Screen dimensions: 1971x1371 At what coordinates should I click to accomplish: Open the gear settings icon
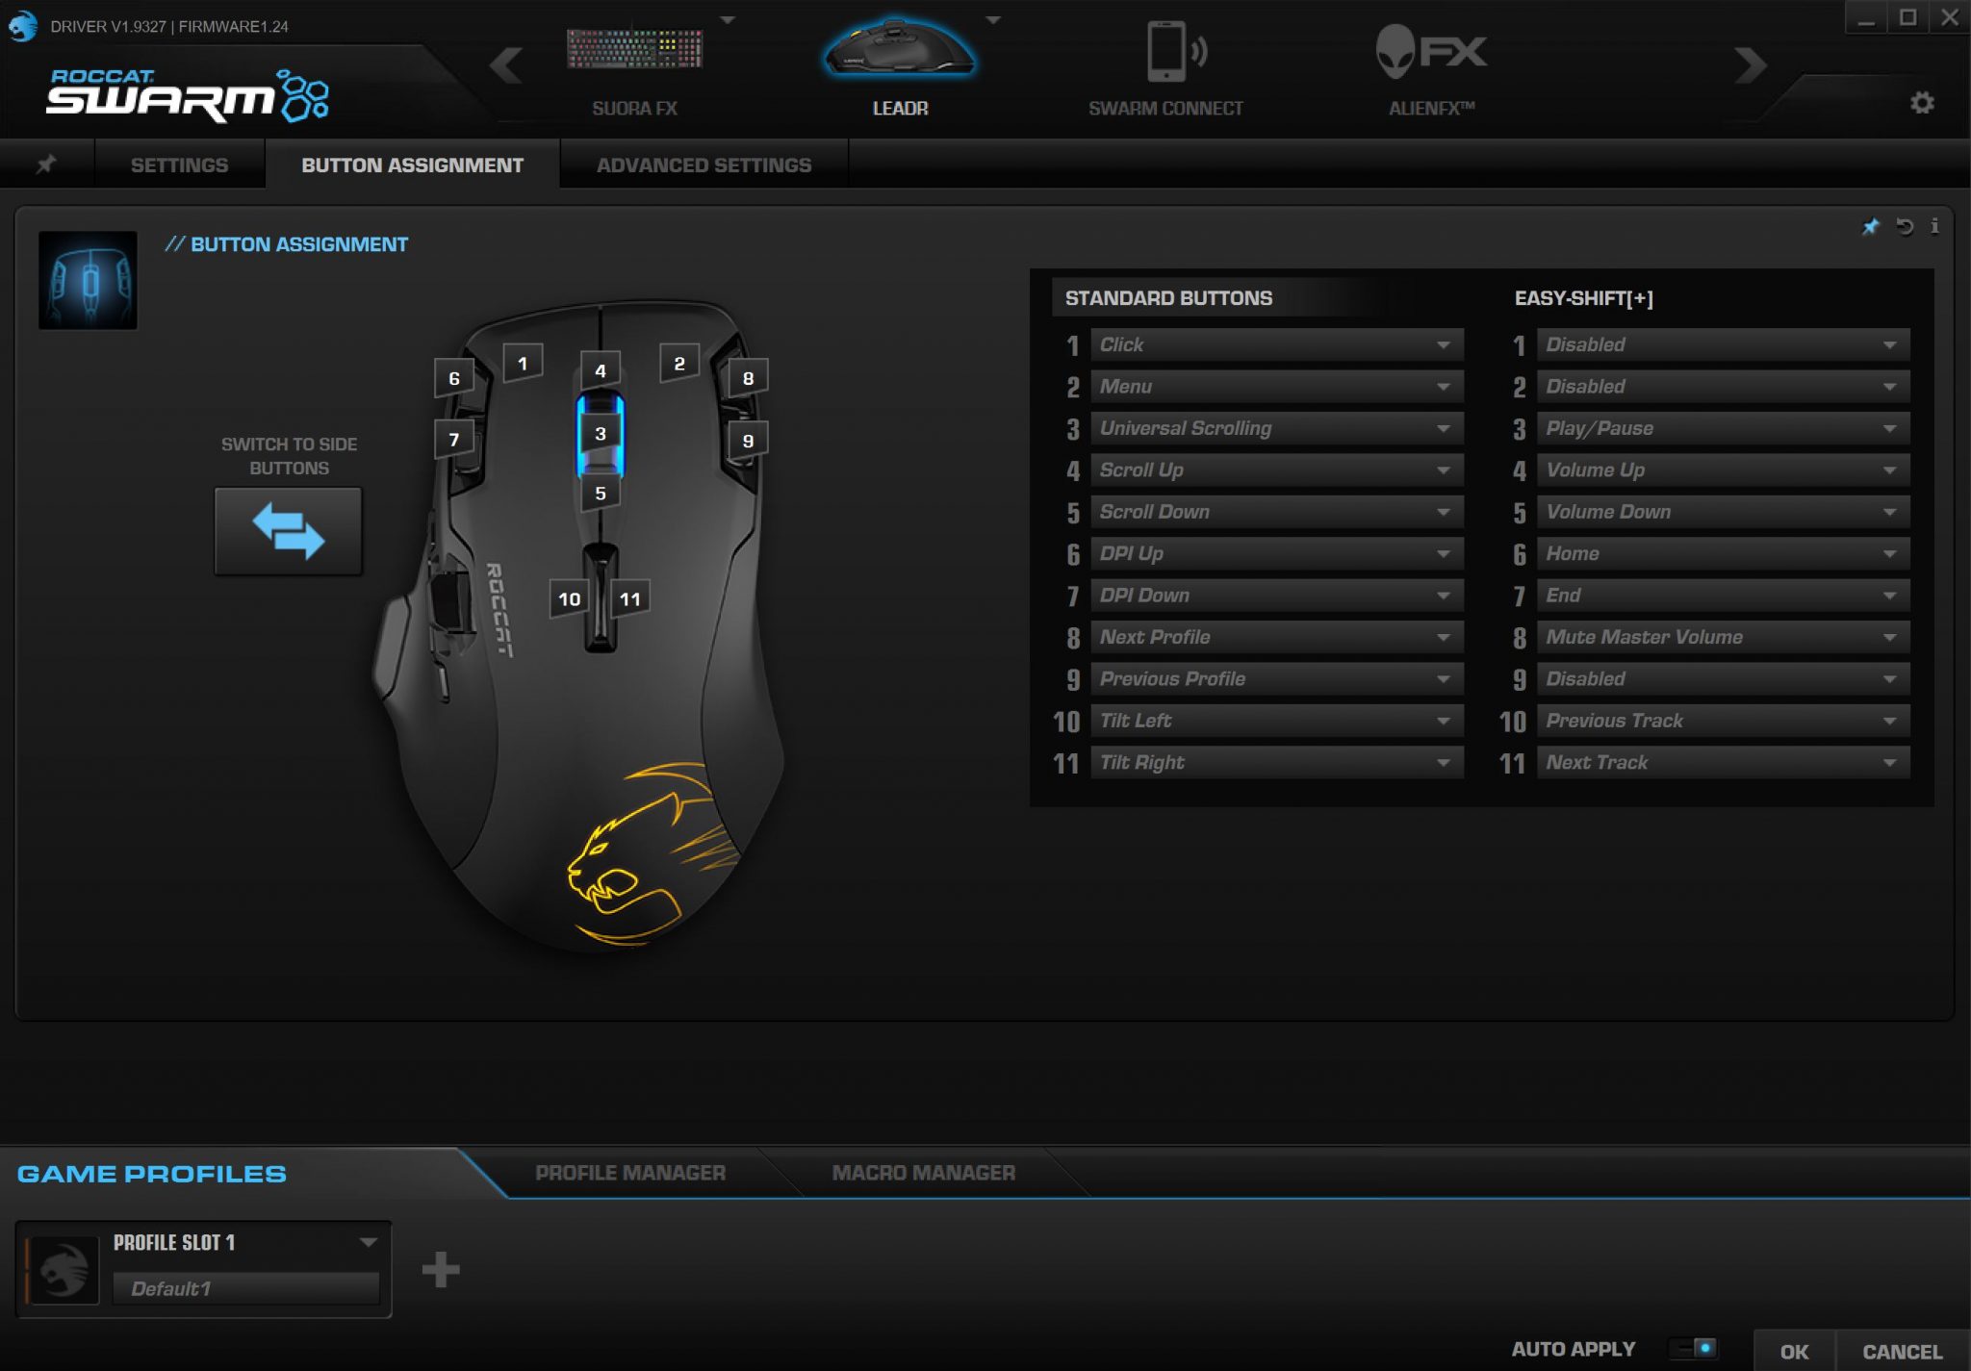coord(1921,103)
